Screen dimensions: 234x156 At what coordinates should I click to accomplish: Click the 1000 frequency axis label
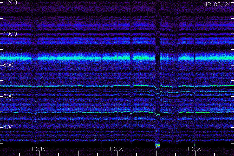(x=10, y=34)
